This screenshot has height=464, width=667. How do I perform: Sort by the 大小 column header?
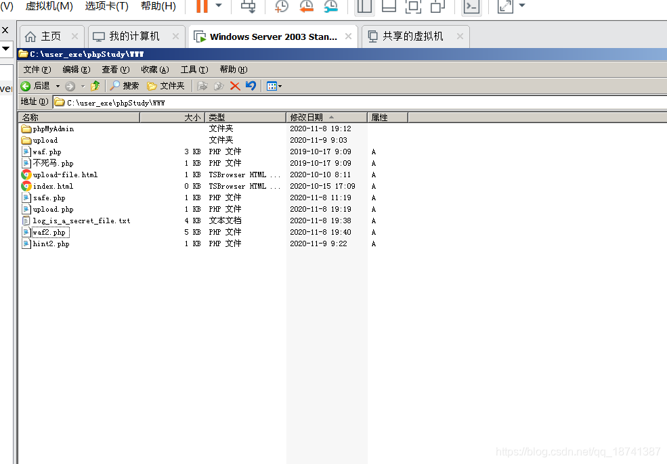pyautogui.click(x=173, y=117)
